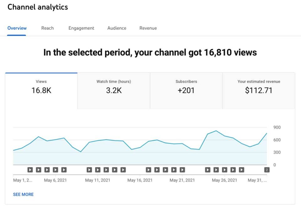Go to the Audience tab

(117, 28)
